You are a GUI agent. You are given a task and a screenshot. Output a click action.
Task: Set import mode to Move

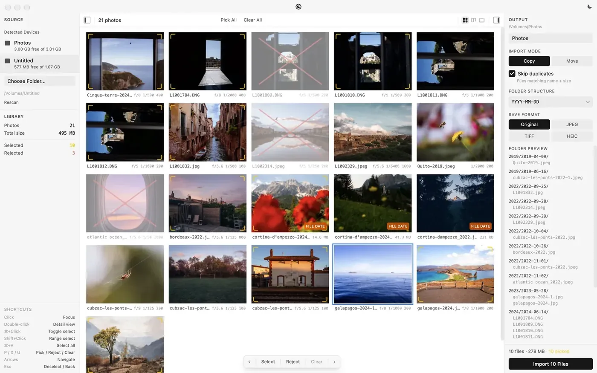click(572, 61)
